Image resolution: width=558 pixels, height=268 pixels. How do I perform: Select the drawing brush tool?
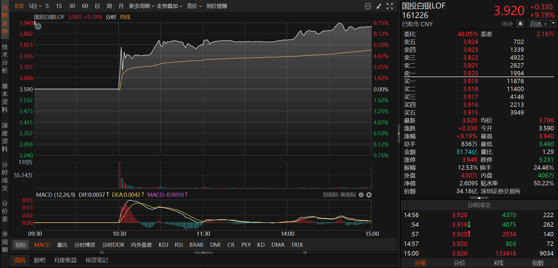[379, 6]
